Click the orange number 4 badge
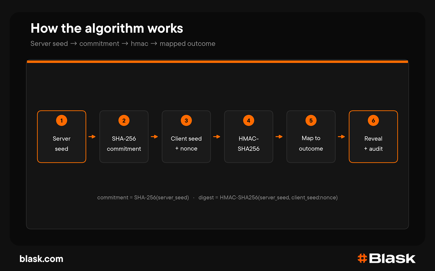Viewport: 435px width, 271px height. click(x=249, y=120)
